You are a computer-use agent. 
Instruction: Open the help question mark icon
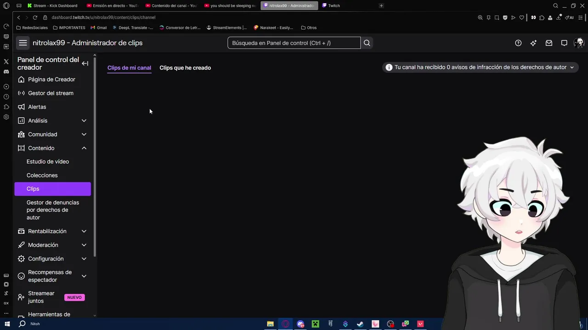[x=518, y=43]
